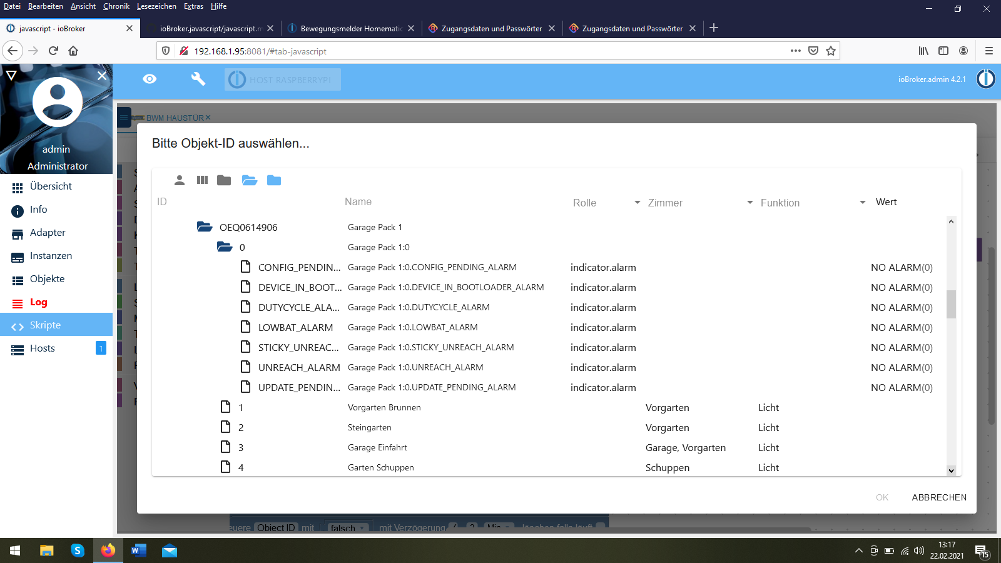Select the UPDATE_PENDING_ALARM state
The image size is (1001, 563).
pos(551,387)
